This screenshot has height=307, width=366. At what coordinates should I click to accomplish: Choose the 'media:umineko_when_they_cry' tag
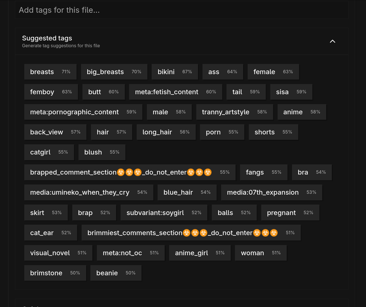89,192
